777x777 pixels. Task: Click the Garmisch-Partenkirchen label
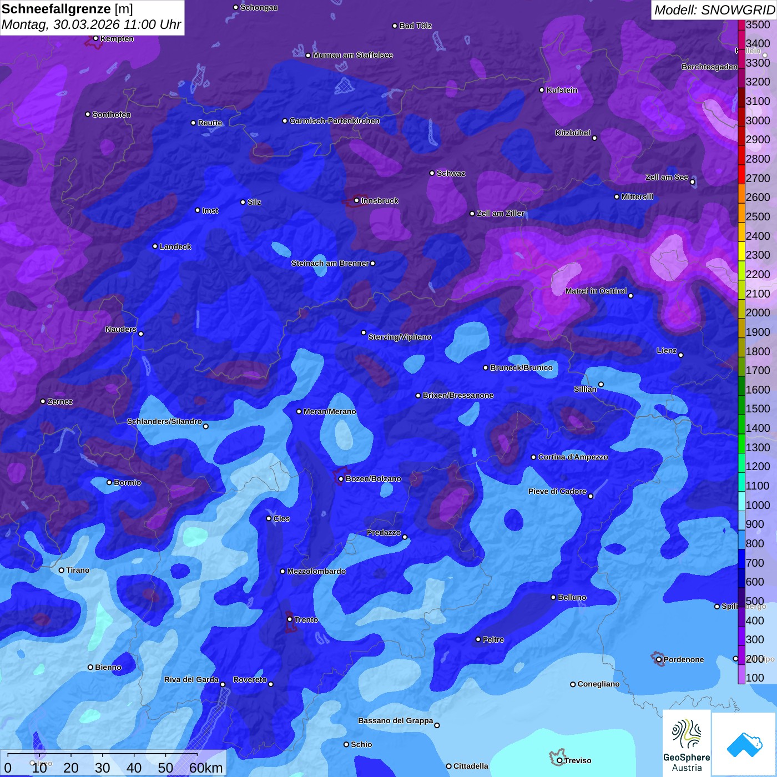tap(335, 120)
